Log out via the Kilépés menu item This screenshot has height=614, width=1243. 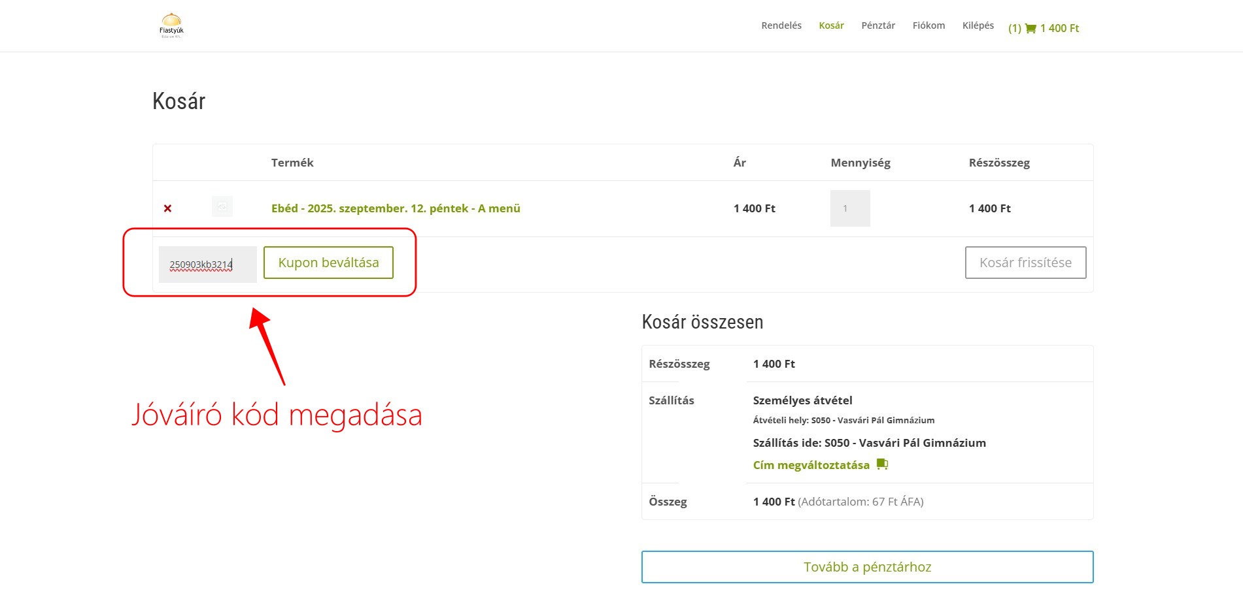(978, 25)
